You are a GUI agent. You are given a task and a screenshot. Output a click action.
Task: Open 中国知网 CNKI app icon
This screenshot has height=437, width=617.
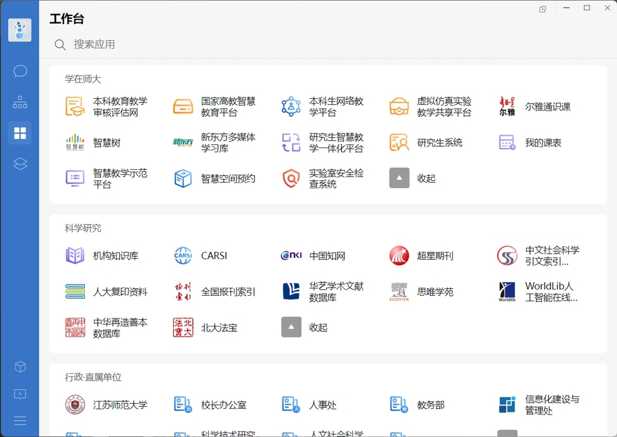292,256
